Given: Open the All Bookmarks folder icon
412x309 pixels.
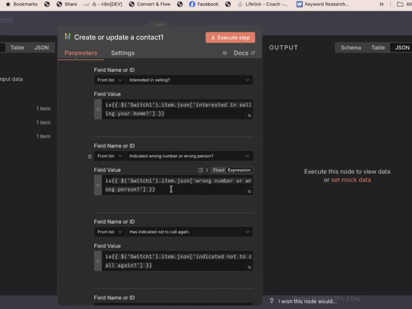Looking at the screenshot, I should [400, 4].
